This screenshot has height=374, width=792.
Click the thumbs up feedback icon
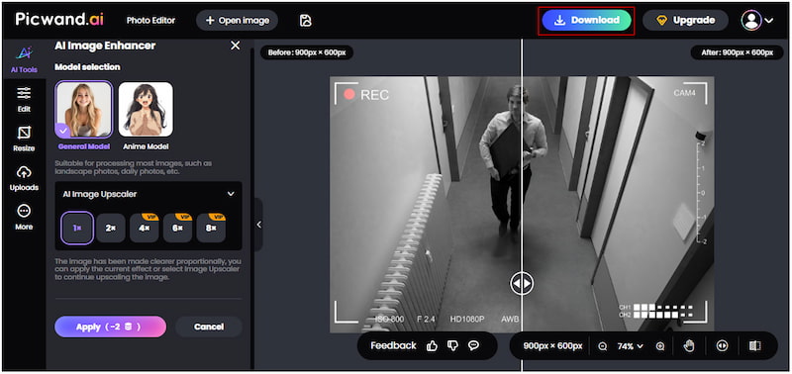(x=432, y=345)
